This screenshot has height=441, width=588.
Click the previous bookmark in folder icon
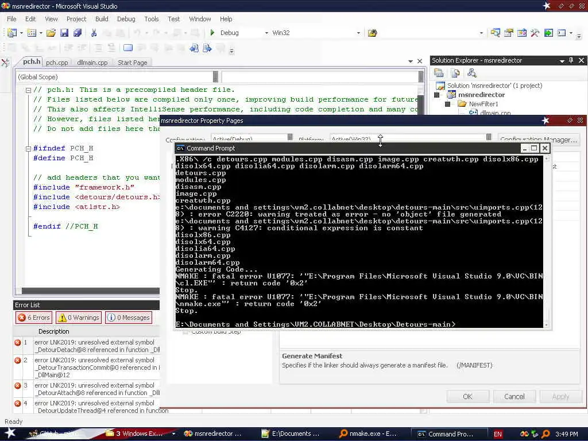(x=194, y=48)
